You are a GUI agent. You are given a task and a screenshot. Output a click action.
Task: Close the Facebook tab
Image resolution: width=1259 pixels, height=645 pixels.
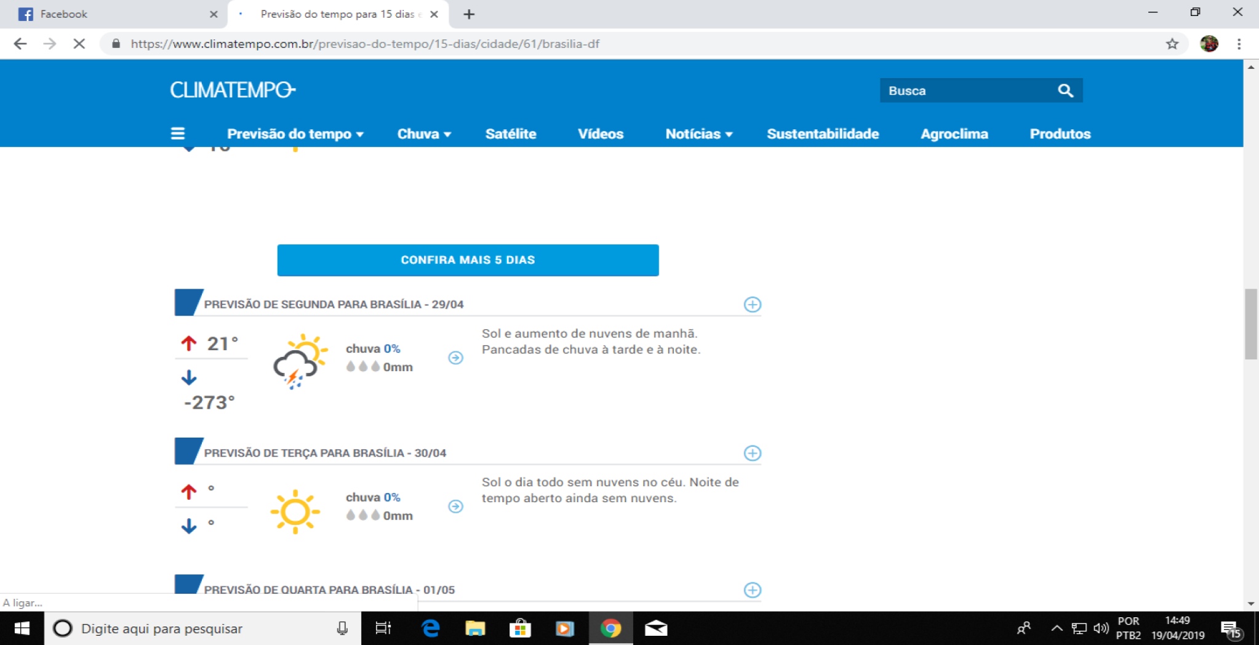pos(214,14)
